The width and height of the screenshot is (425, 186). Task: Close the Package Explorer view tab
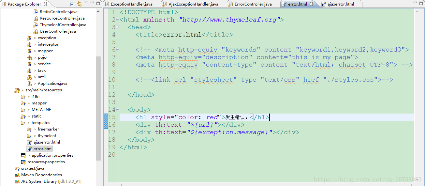tap(45, 4)
